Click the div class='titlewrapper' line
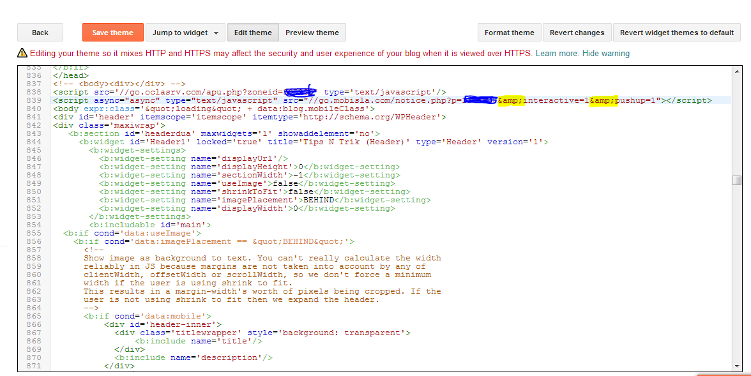751x376 pixels. [x=262, y=333]
